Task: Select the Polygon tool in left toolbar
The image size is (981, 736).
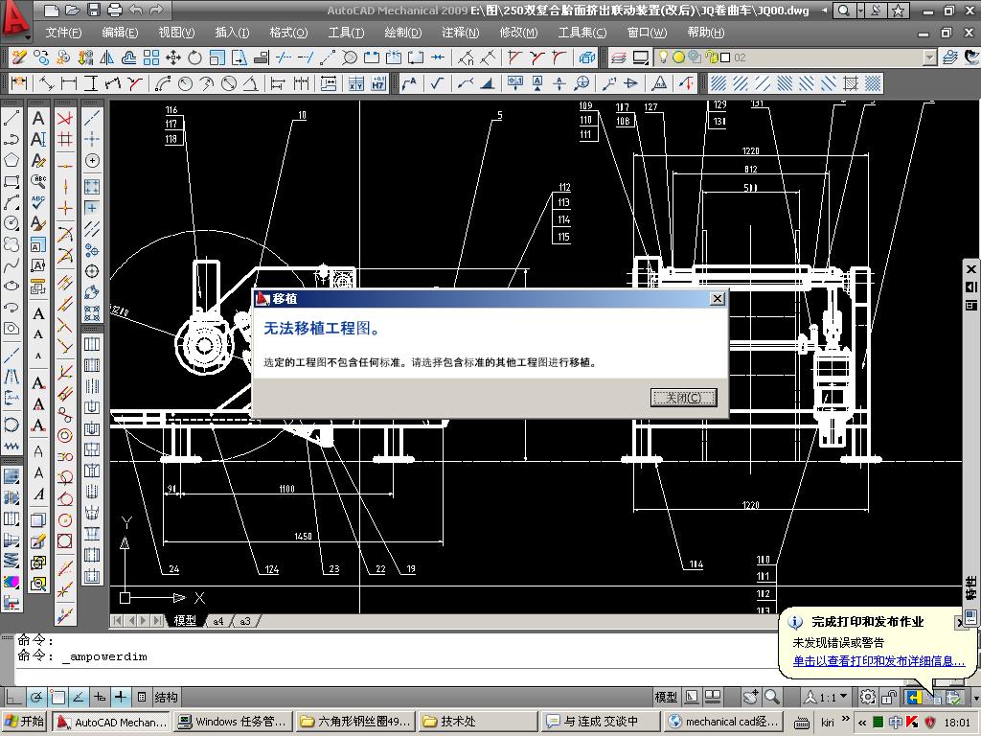Action: [x=11, y=160]
